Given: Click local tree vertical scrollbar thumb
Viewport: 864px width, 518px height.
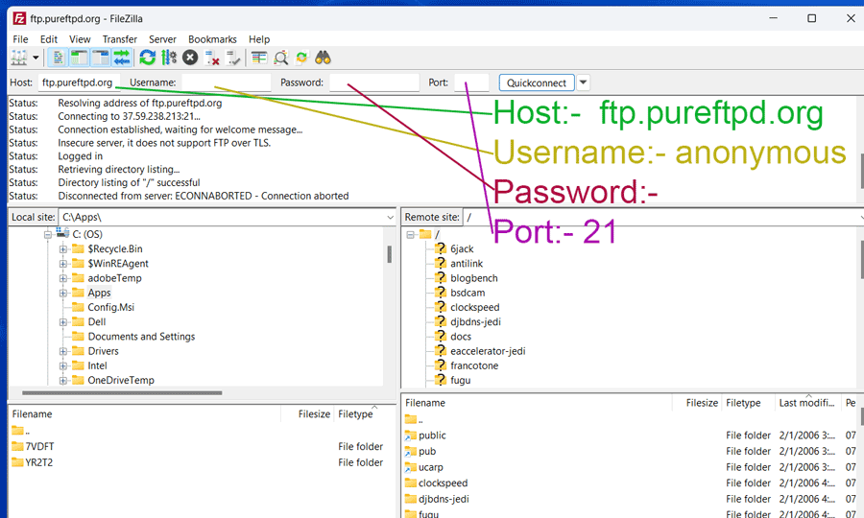Looking at the screenshot, I should (389, 254).
